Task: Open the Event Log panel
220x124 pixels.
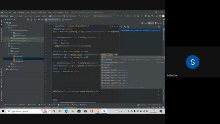Action: point(141,105)
